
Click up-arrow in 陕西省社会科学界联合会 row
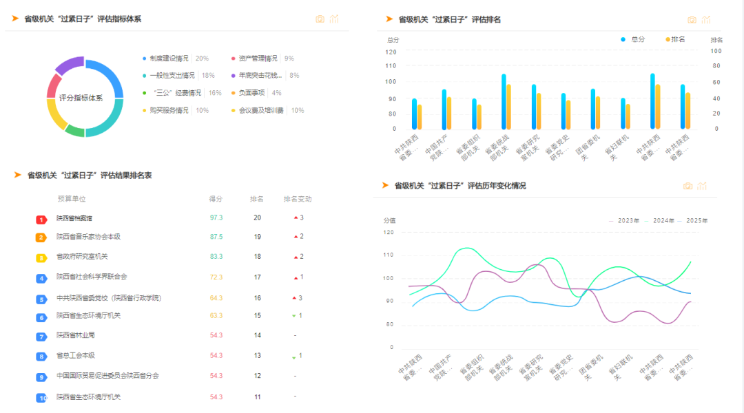(x=296, y=278)
